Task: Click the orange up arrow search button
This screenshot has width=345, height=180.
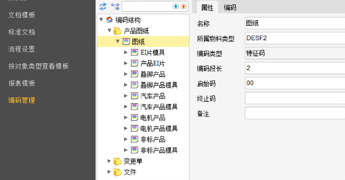Action: [184, 6]
